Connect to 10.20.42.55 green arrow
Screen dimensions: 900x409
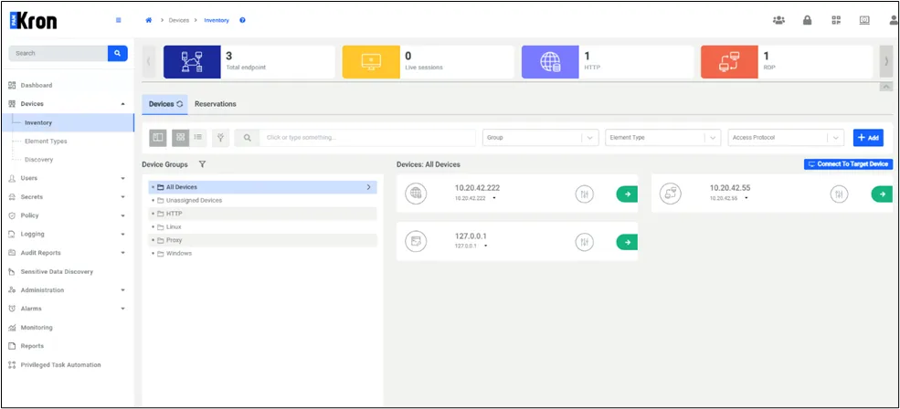(882, 194)
